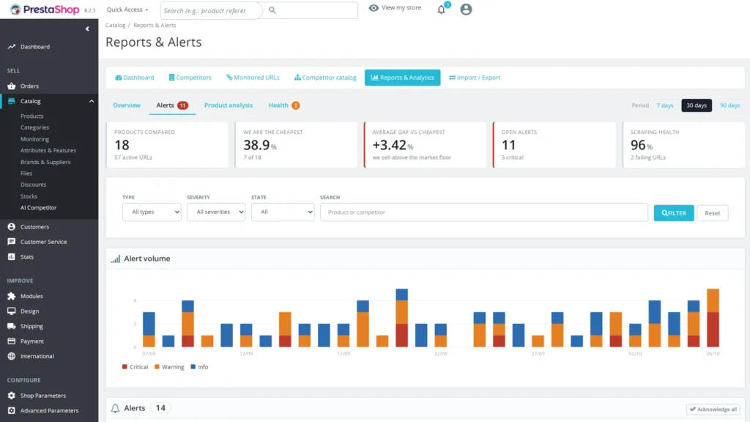Screen dimensions: 750x422
Task: Click the Alert volume chart icon
Action: pos(115,259)
